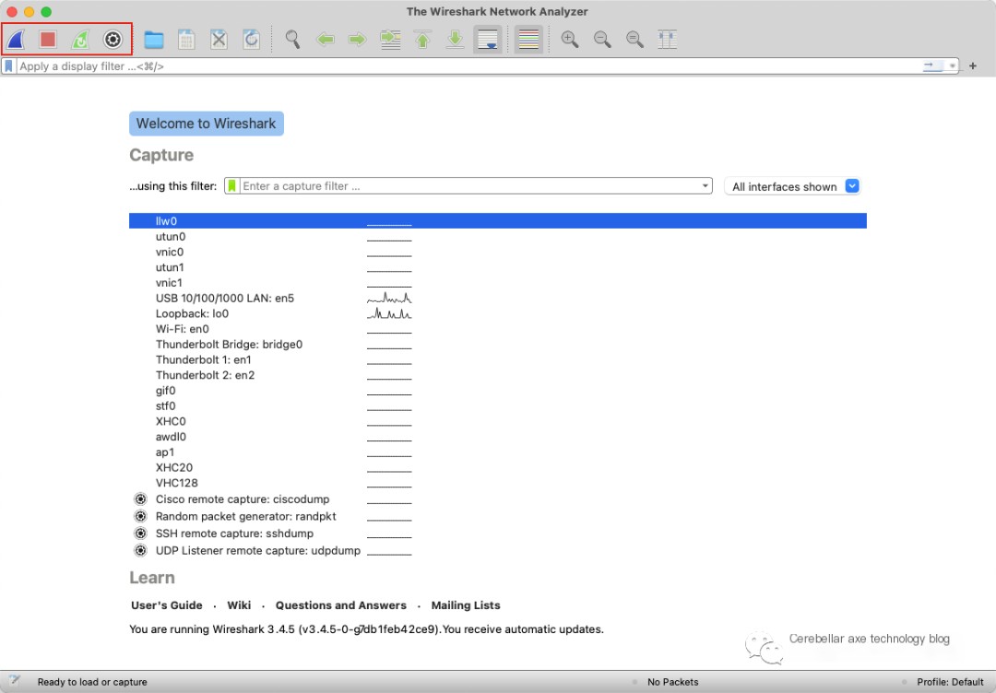Select the llw0 interface
The width and height of the screenshot is (996, 693).
[x=497, y=221]
